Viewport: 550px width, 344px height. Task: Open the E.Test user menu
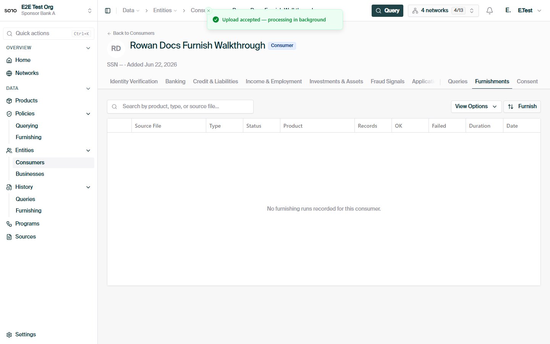tap(523, 11)
